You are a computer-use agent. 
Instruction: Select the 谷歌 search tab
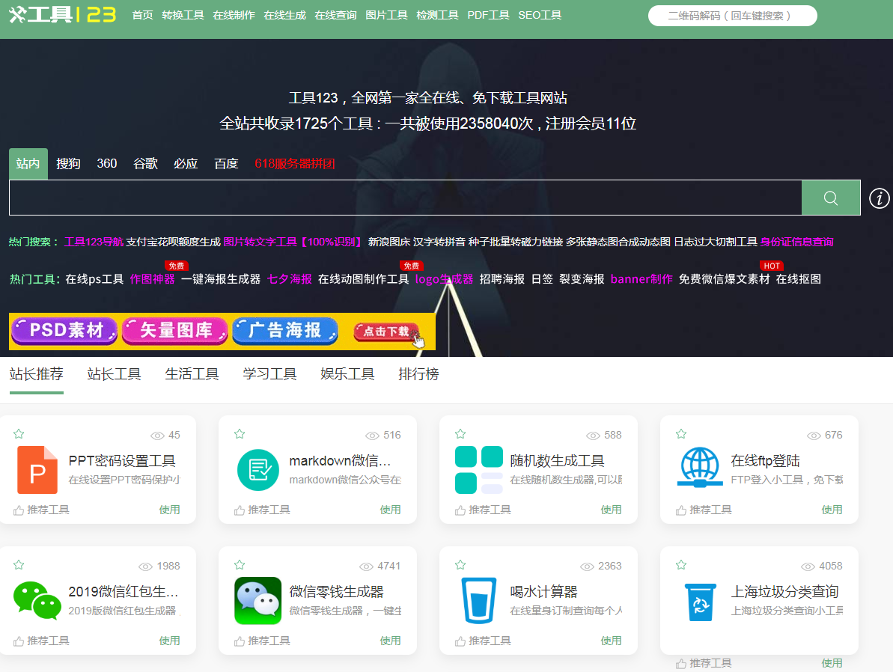[x=144, y=163]
